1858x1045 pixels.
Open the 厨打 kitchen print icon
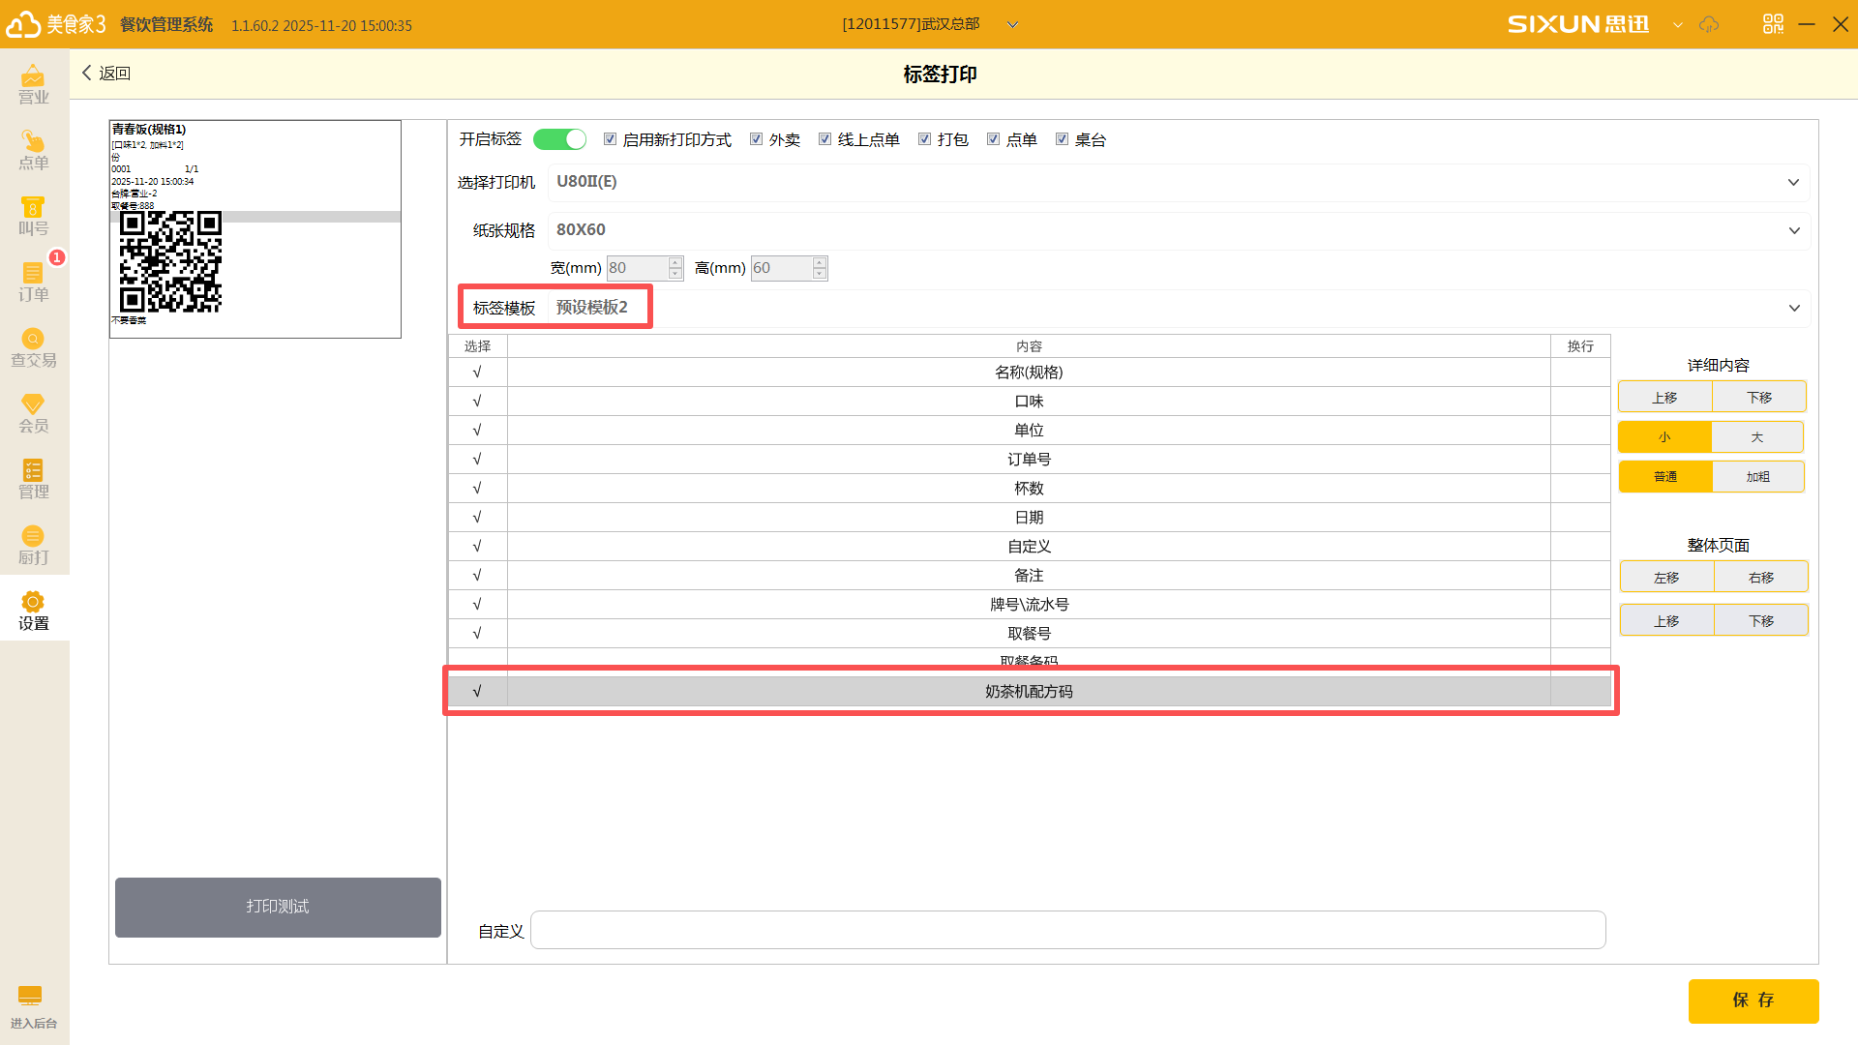pos(33,546)
